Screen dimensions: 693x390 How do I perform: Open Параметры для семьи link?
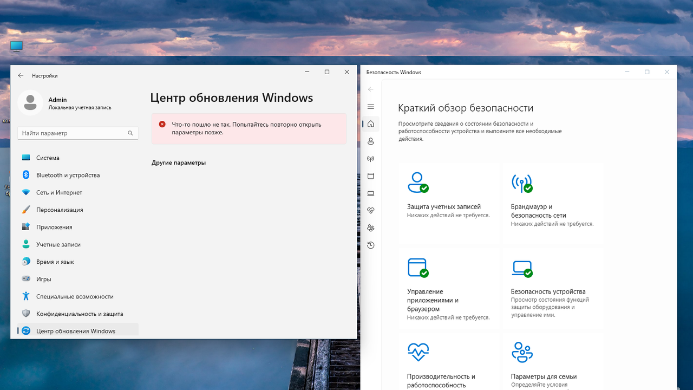click(544, 376)
